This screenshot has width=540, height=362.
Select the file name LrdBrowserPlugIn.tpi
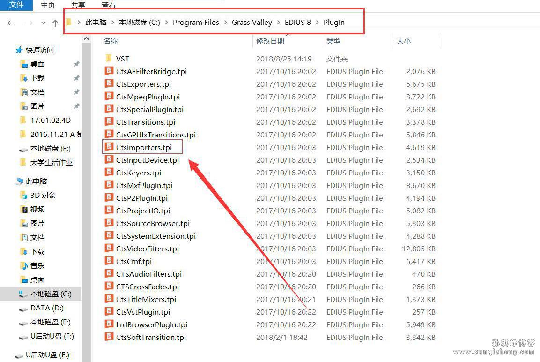(x=152, y=325)
